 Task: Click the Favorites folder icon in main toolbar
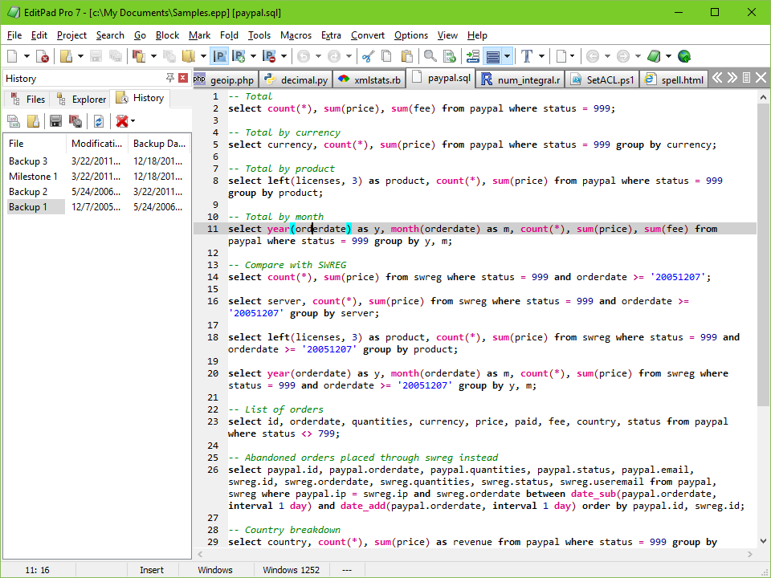[188, 56]
